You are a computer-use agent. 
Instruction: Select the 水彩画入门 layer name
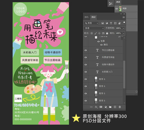[x=107, y=72]
